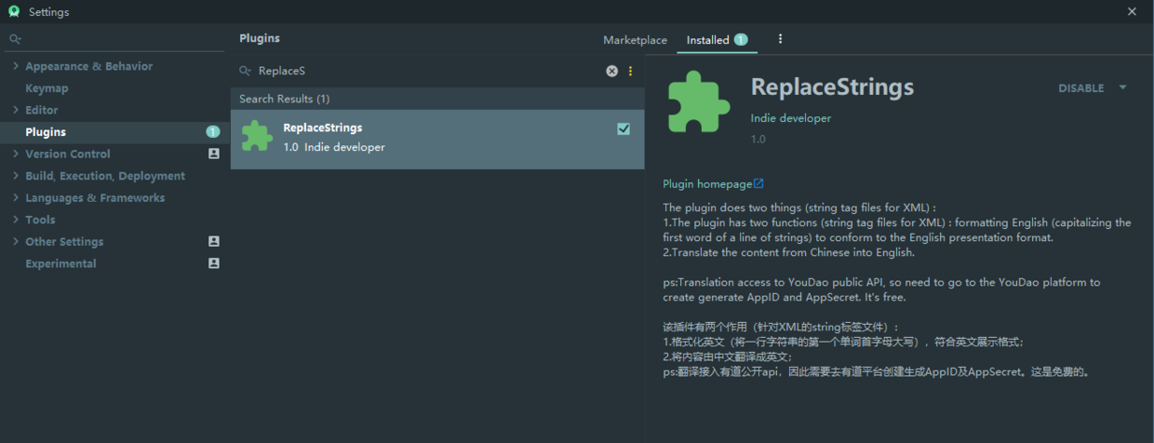Expand the Appearance & Behavior section
This screenshot has width=1154, height=443.
pyautogui.click(x=16, y=66)
